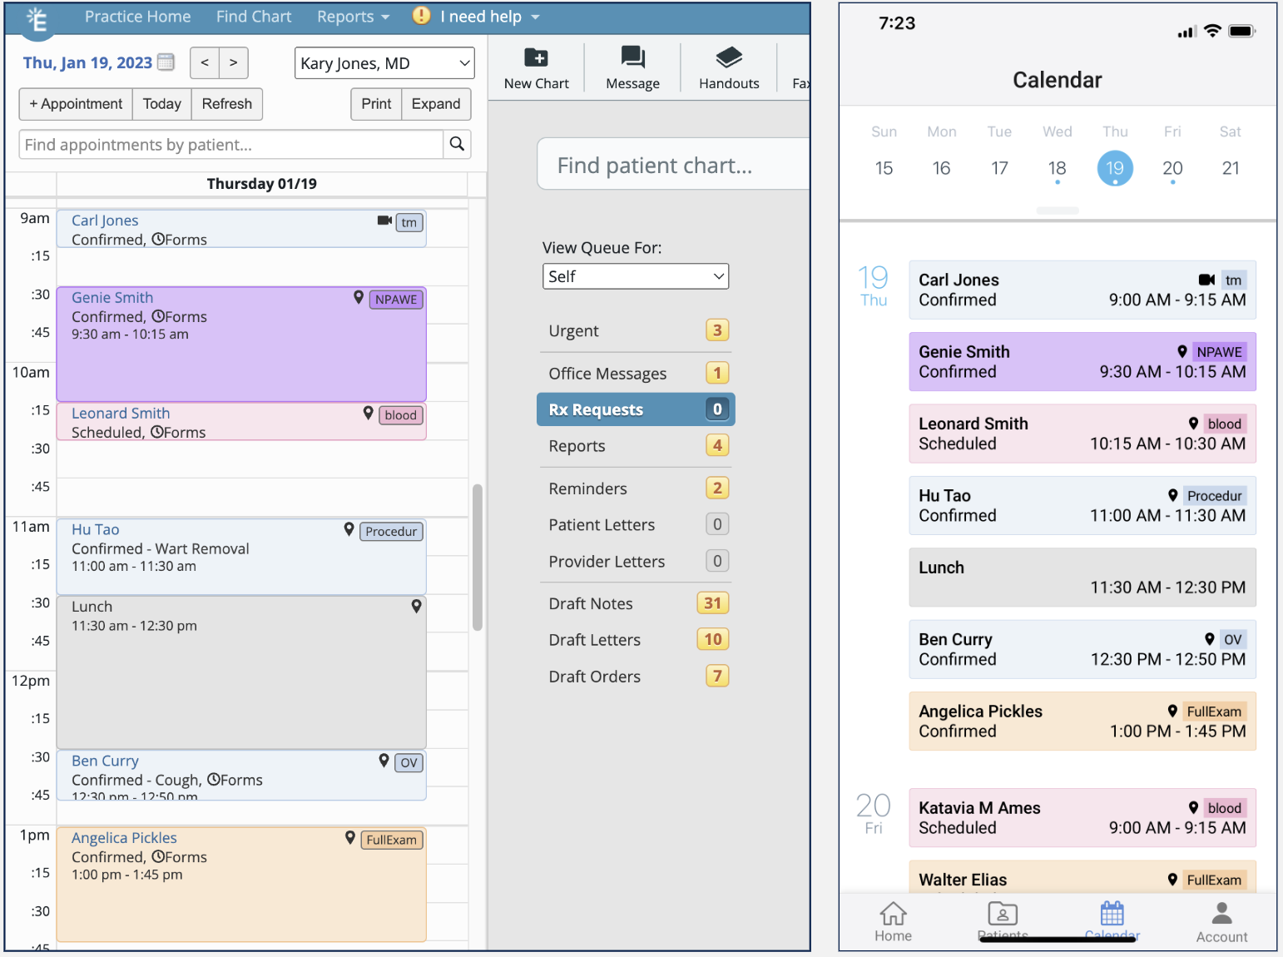
Task: Click the Find patient chart search field
Action: tap(674, 165)
